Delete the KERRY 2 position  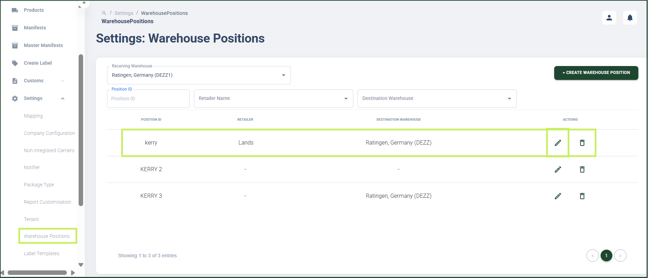coord(582,169)
